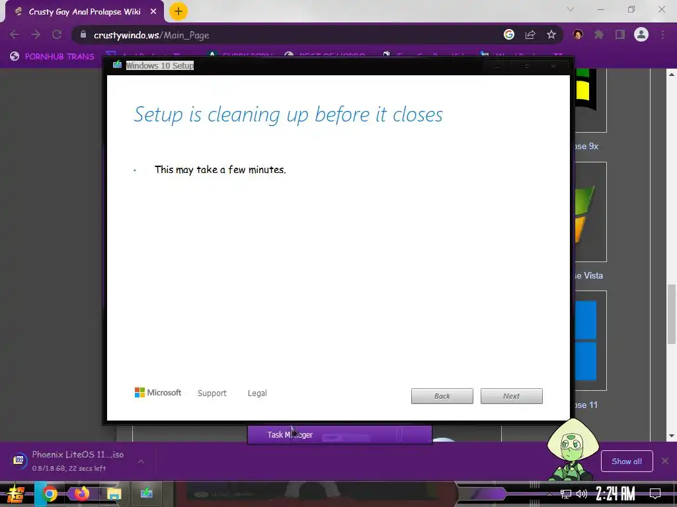
Task: Toggle the Chrome side panel icon
Action: coord(620,34)
